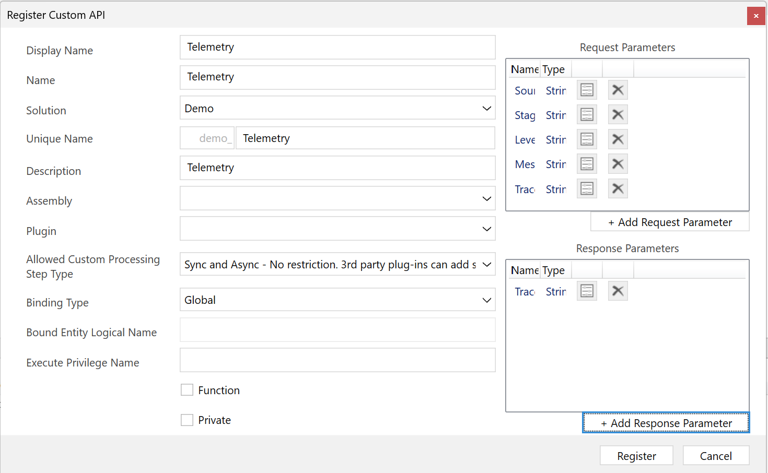The height and width of the screenshot is (473, 768).
Task: Delete the Level request parameter
Action: pos(618,139)
